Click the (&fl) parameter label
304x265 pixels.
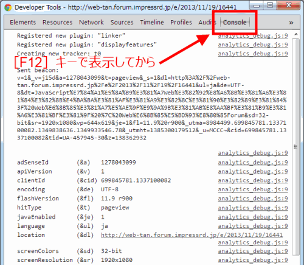click(x=85, y=199)
